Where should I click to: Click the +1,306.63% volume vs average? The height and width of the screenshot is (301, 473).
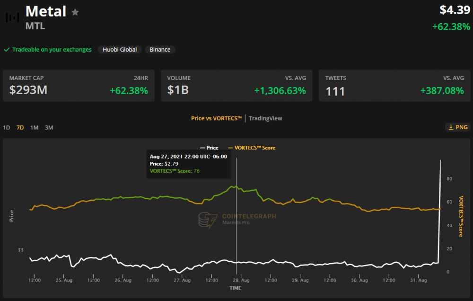click(x=280, y=90)
